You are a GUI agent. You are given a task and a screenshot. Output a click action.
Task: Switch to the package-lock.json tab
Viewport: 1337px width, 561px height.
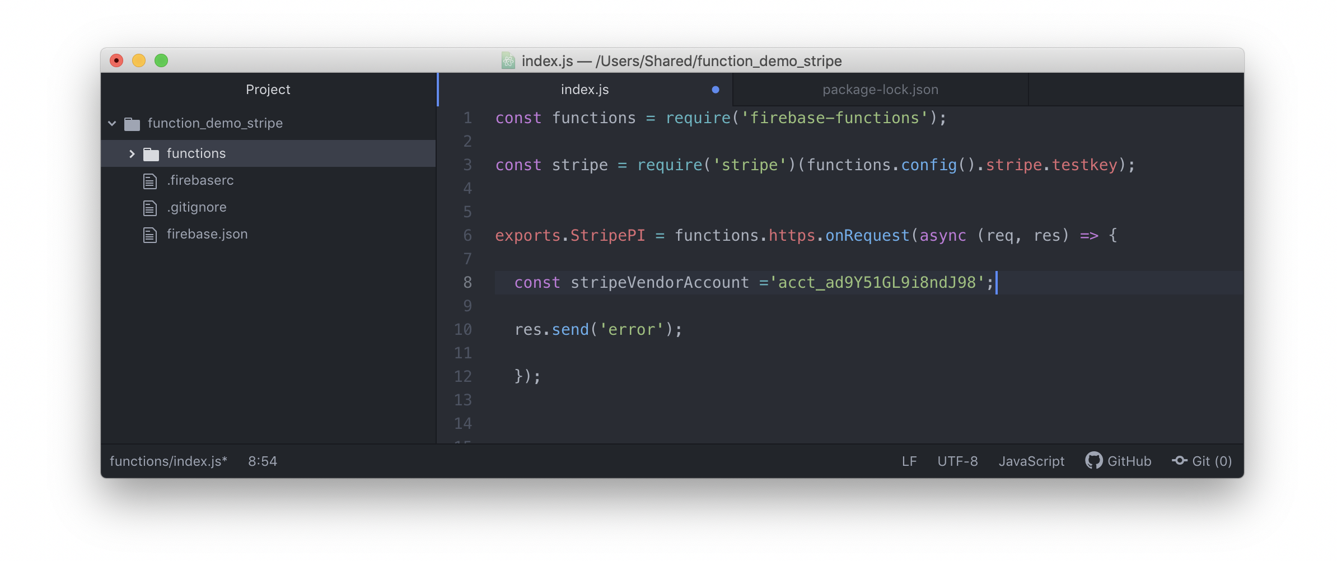click(x=880, y=89)
